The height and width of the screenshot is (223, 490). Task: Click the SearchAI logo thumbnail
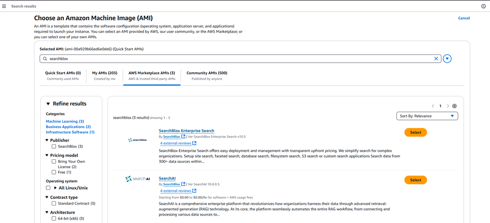click(x=138, y=179)
